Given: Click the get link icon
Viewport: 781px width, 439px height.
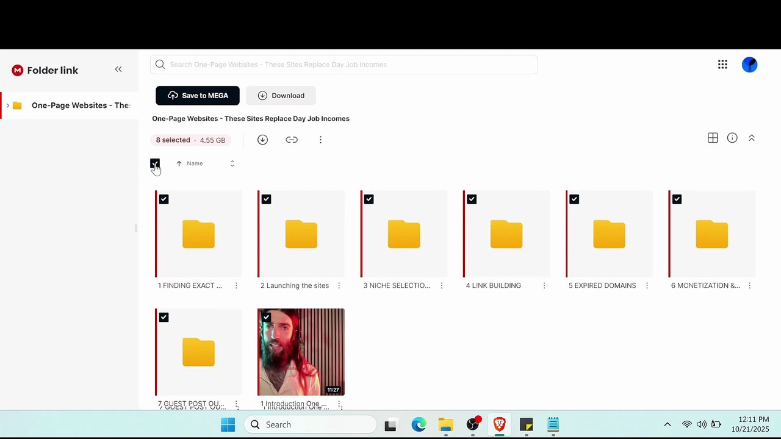Looking at the screenshot, I should click(x=292, y=140).
